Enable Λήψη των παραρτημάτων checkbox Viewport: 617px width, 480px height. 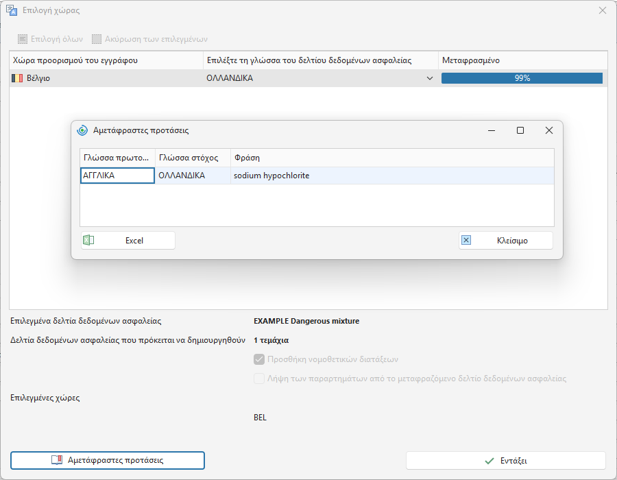tap(259, 379)
